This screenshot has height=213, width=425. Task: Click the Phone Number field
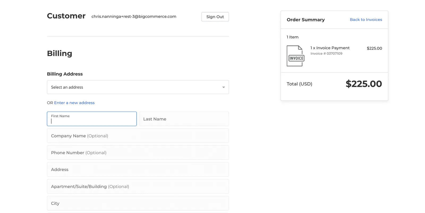(x=138, y=153)
